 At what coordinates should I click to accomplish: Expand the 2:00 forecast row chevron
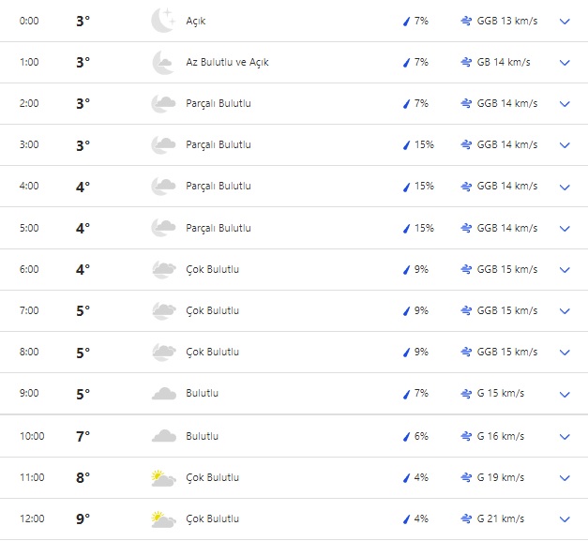[564, 104]
